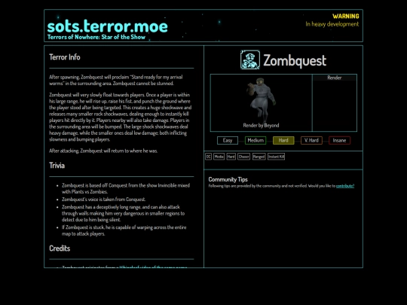The height and width of the screenshot is (305, 407).
Task: Open the contribute link in Community Tips
Action: click(x=345, y=186)
